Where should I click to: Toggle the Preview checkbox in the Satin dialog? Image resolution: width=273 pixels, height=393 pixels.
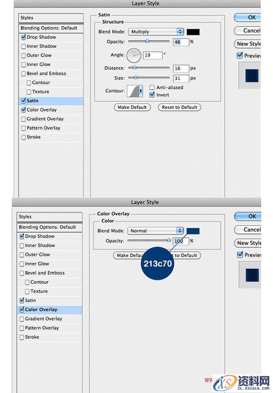(240, 56)
